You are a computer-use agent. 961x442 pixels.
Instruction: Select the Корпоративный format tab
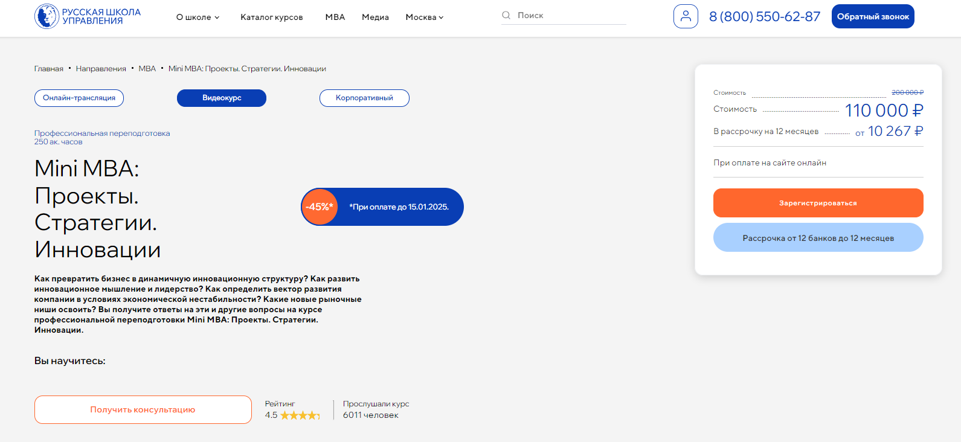click(x=364, y=98)
